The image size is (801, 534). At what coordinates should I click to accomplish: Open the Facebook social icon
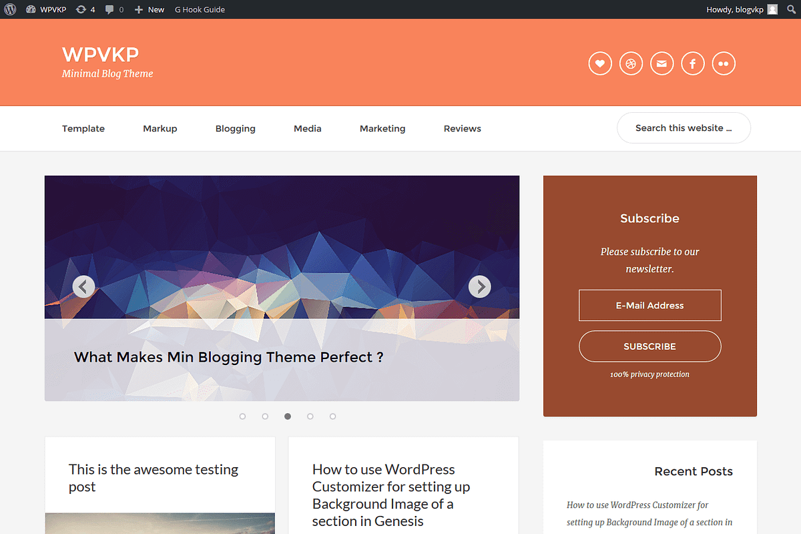pos(693,63)
